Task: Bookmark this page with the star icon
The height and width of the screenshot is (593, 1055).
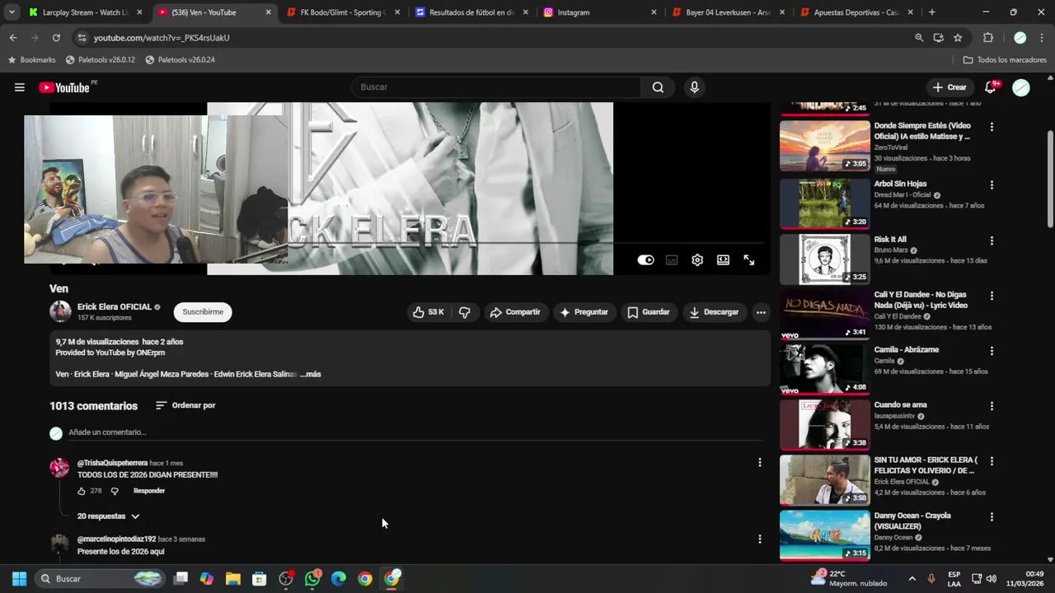Action: pyautogui.click(x=958, y=38)
